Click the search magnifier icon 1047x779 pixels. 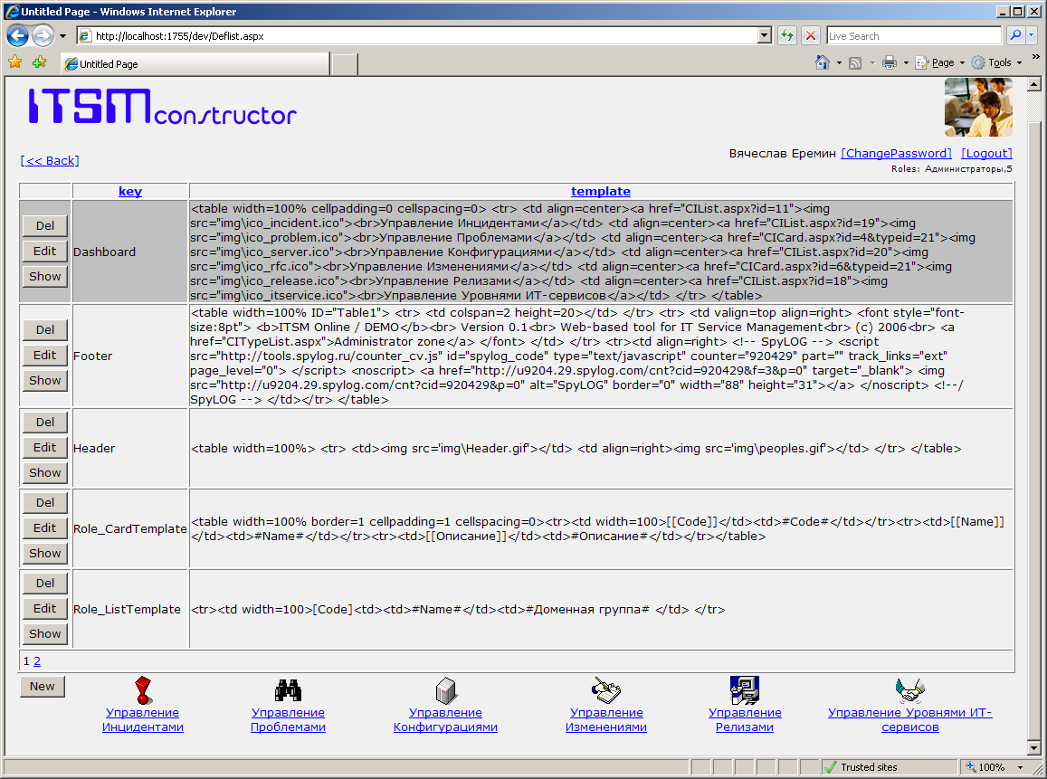click(x=1015, y=35)
